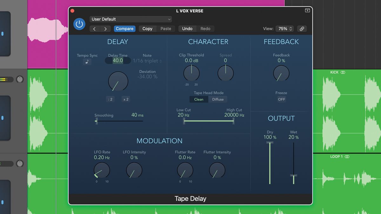Copy the current plugin settings

[147, 29]
